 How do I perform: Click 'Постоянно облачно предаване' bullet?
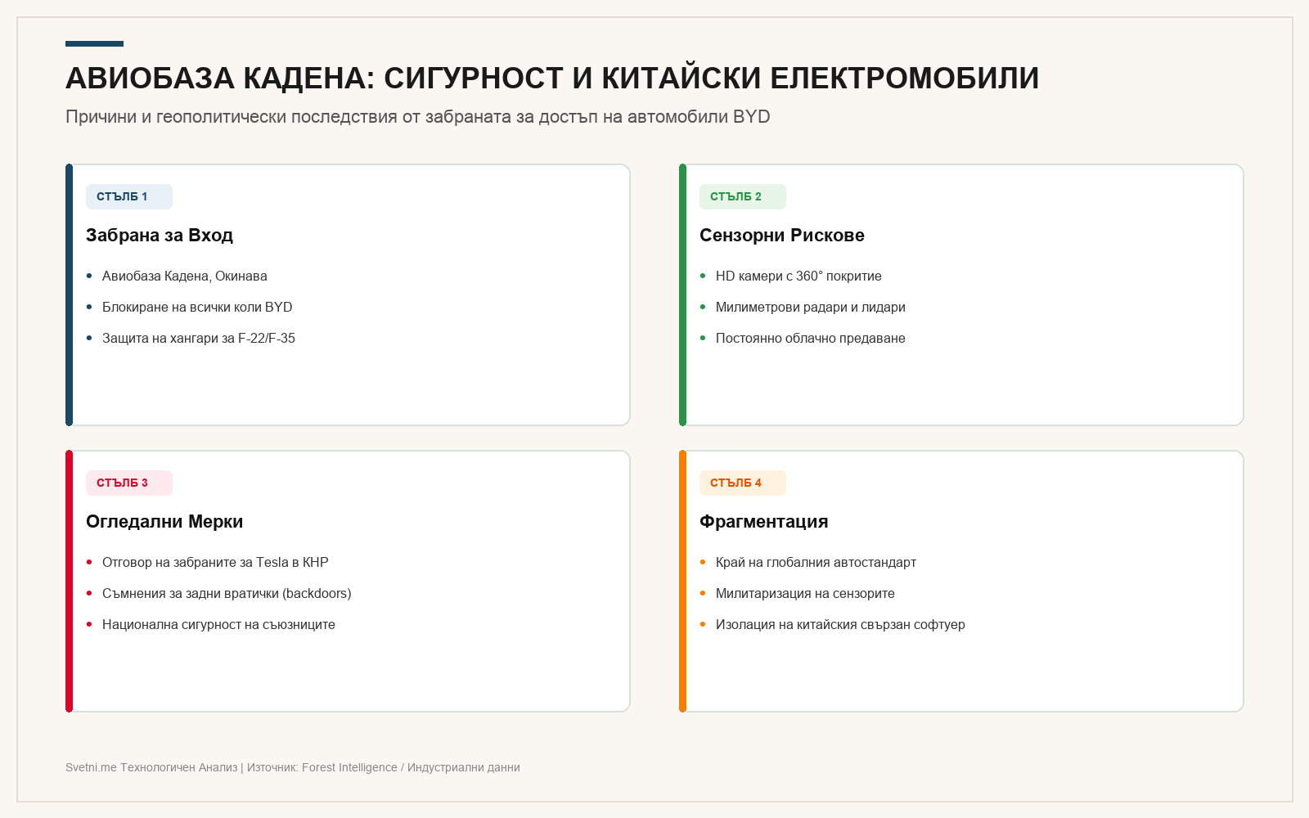point(811,339)
